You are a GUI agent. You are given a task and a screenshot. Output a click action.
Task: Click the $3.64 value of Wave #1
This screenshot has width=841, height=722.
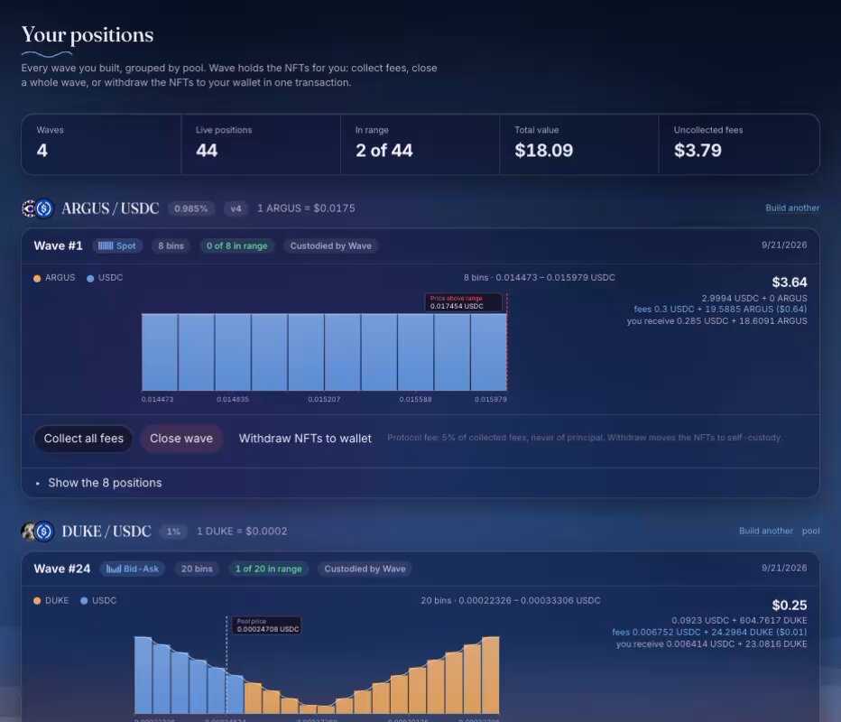coord(790,282)
